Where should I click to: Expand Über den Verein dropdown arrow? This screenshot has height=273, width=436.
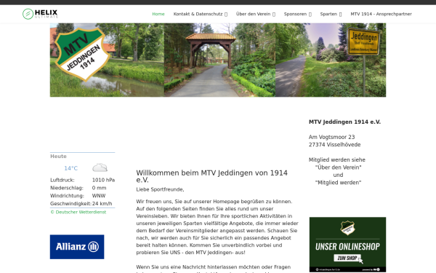274,15
